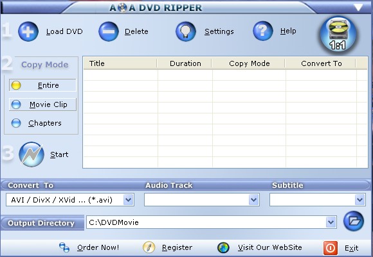Click the Copy Mode column header in table
Image resolution: width=373 pixels, height=257 pixels.
tap(249, 63)
